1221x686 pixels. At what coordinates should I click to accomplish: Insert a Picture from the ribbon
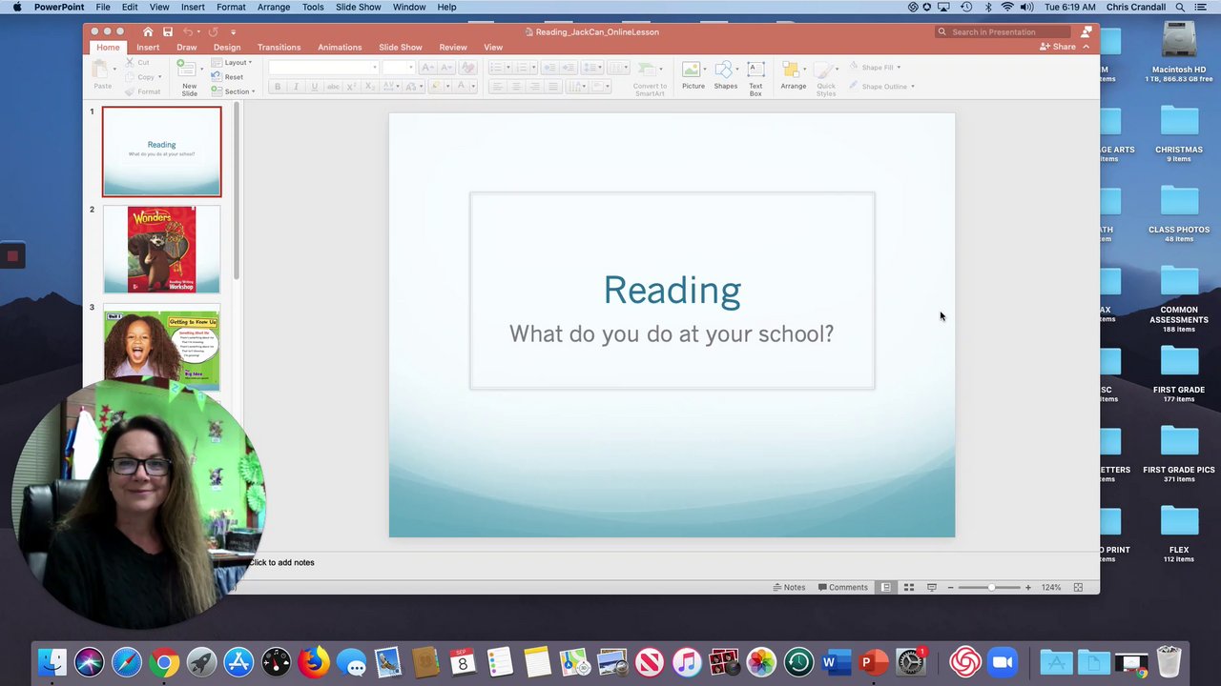click(693, 76)
